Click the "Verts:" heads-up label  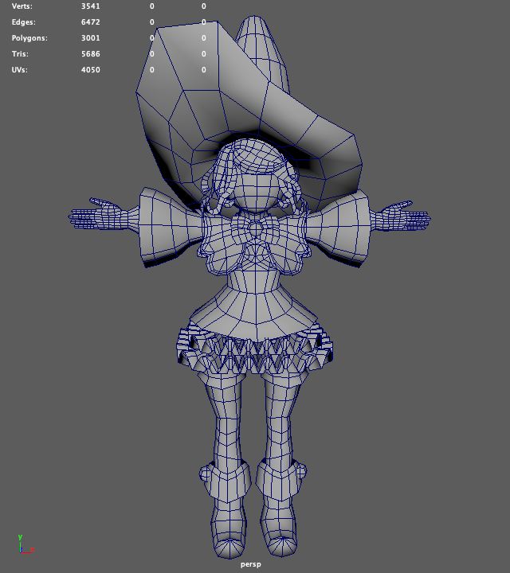(x=22, y=6)
